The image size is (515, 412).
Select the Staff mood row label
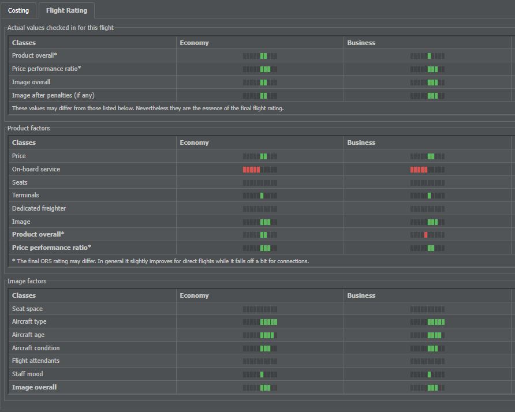[27, 374]
